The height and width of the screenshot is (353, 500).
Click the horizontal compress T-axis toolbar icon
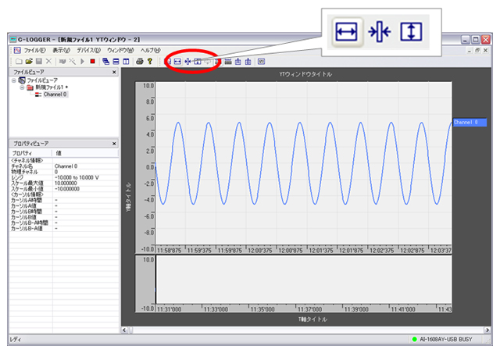[187, 62]
